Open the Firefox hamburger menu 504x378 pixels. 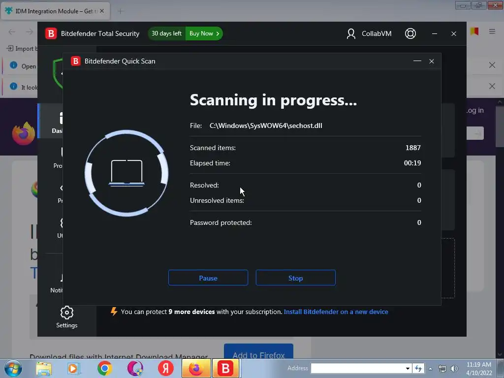click(x=492, y=31)
